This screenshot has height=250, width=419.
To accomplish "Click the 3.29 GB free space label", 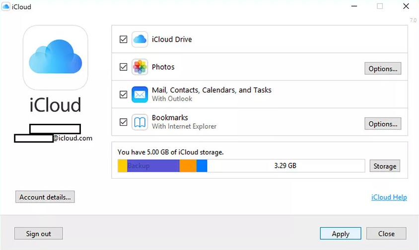I will (x=285, y=165).
